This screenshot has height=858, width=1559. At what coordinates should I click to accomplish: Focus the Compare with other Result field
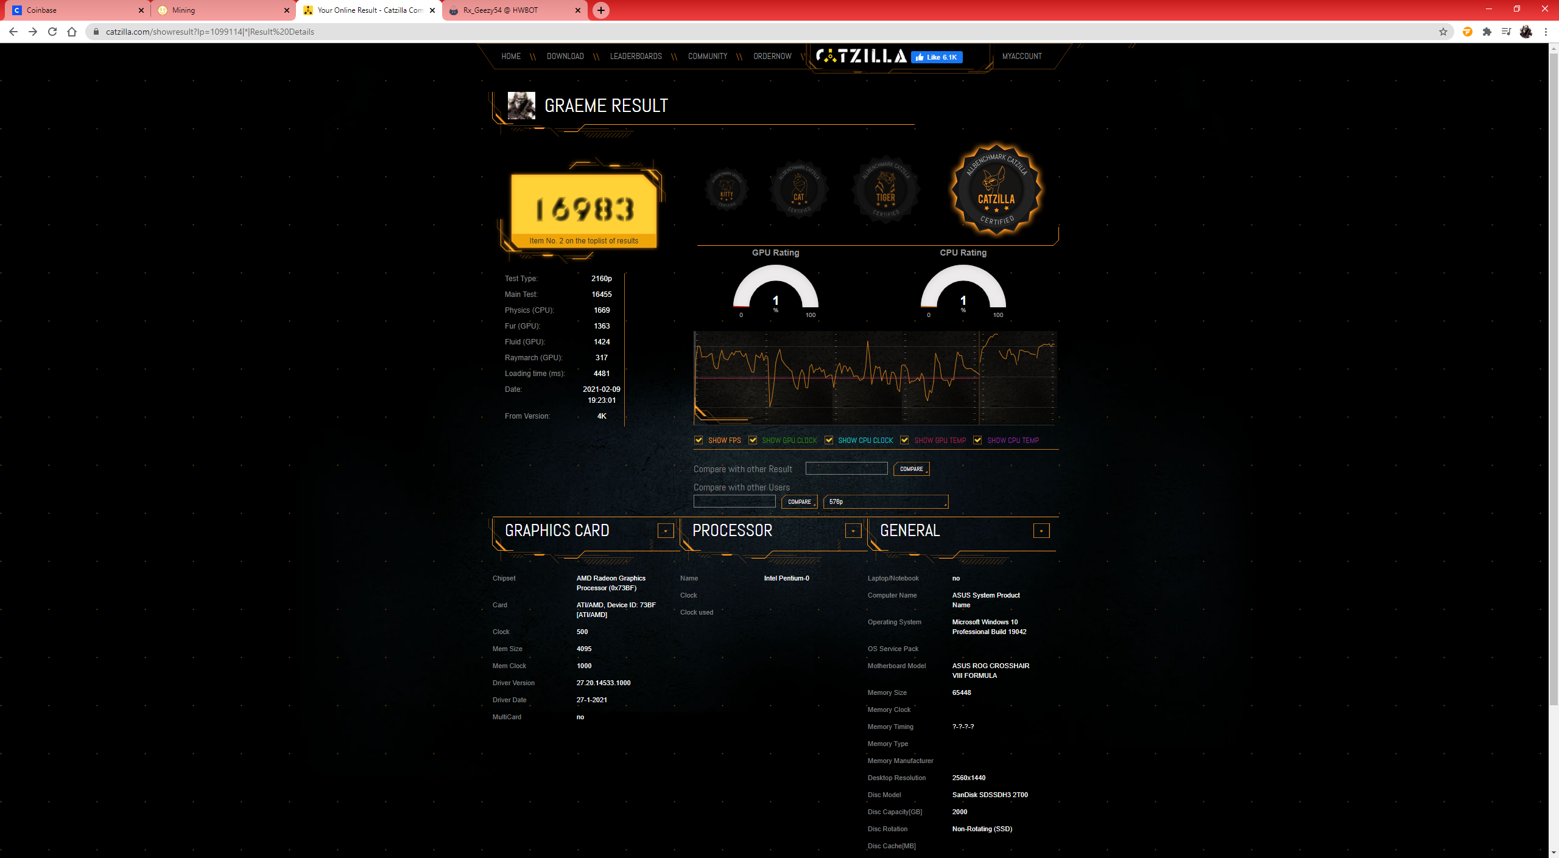click(x=846, y=468)
